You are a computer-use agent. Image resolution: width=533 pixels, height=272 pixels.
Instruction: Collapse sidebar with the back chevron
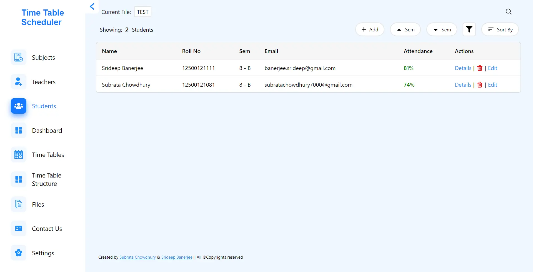[x=92, y=6]
